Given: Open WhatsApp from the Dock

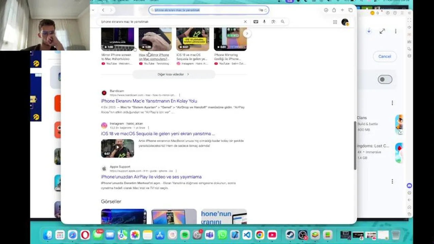Looking at the screenshot, I should [x=222, y=235].
